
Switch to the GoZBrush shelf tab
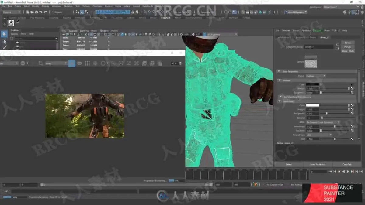click(166, 18)
